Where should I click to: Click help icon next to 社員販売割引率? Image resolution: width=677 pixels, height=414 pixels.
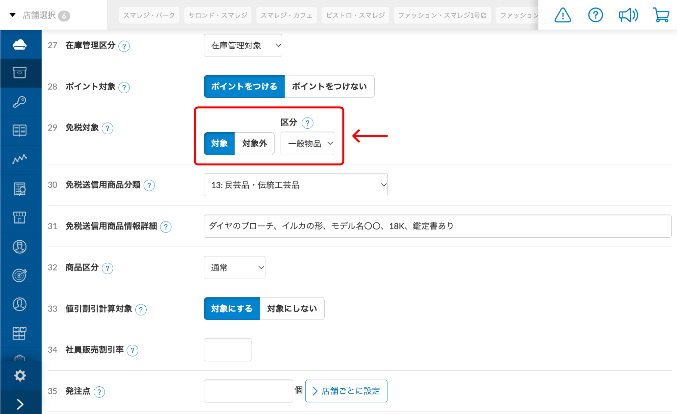(132, 351)
